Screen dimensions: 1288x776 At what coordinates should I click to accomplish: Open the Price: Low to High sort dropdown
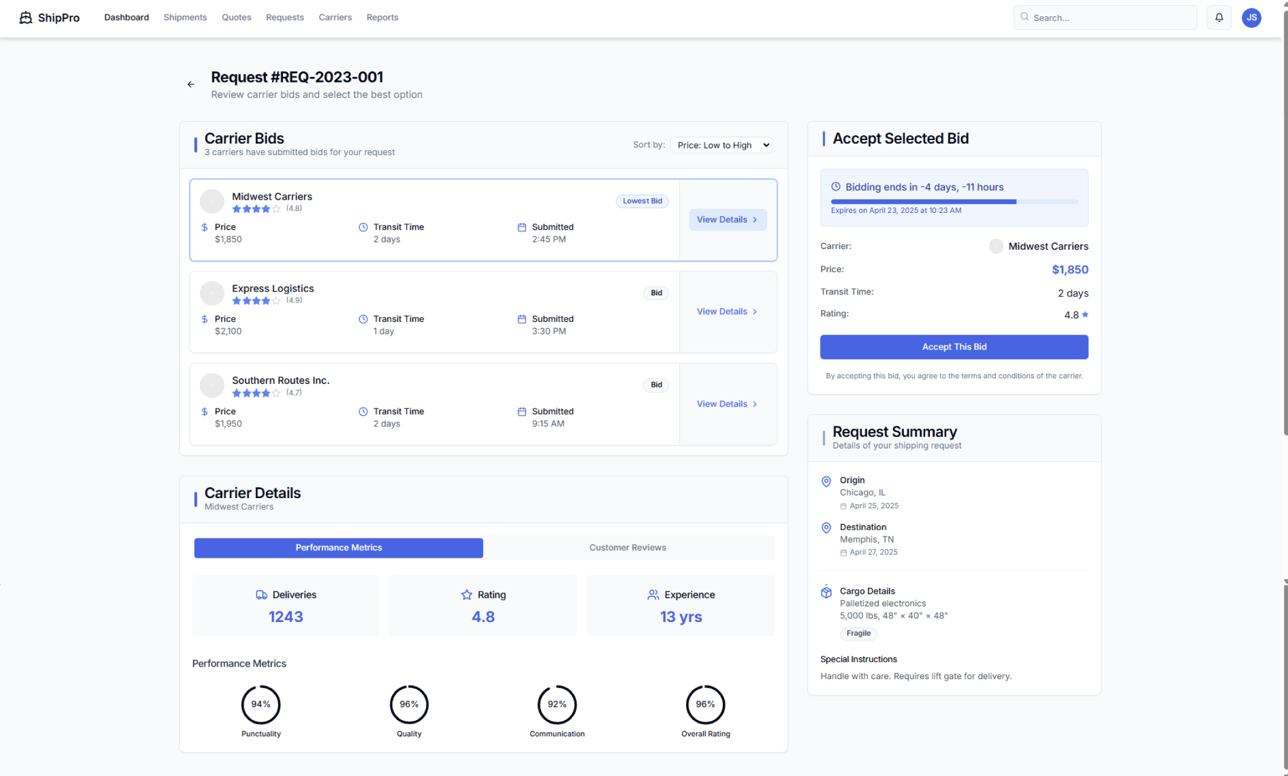tap(720, 144)
